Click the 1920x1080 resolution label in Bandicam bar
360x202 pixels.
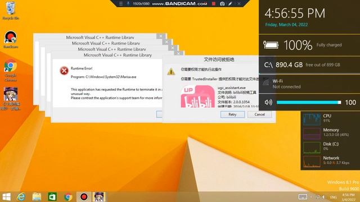[x=141, y=4]
